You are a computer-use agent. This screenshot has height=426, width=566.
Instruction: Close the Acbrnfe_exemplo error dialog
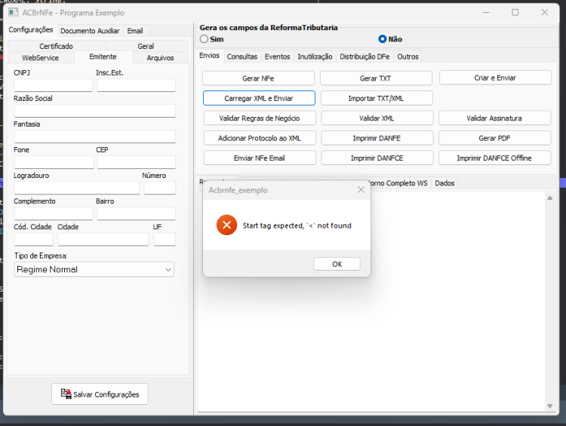pyautogui.click(x=361, y=190)
